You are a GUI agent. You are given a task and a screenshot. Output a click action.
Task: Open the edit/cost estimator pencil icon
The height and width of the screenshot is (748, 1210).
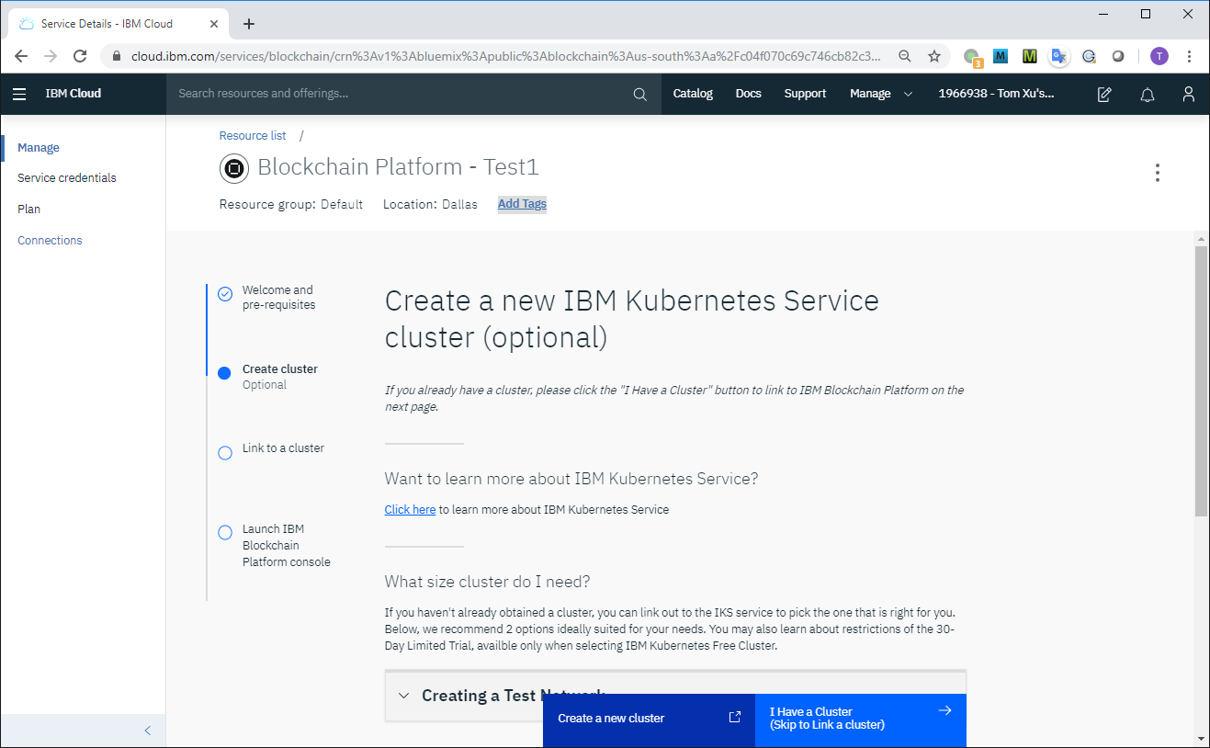[x=1105, y=94]
